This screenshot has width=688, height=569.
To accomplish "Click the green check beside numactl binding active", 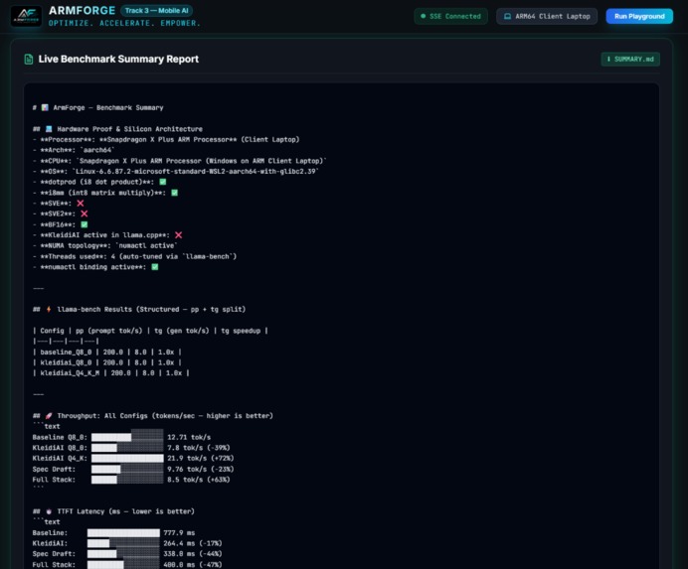I will [x=155, y=267].
